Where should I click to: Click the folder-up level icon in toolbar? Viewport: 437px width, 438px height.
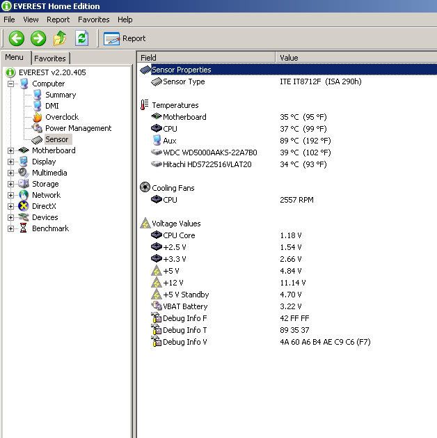click(60, 38)
